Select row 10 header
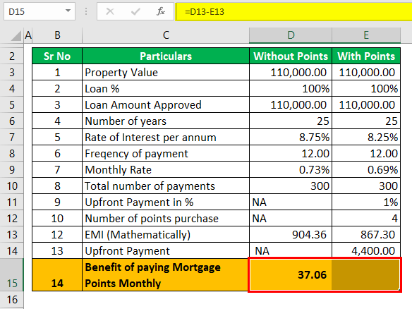 12,186
